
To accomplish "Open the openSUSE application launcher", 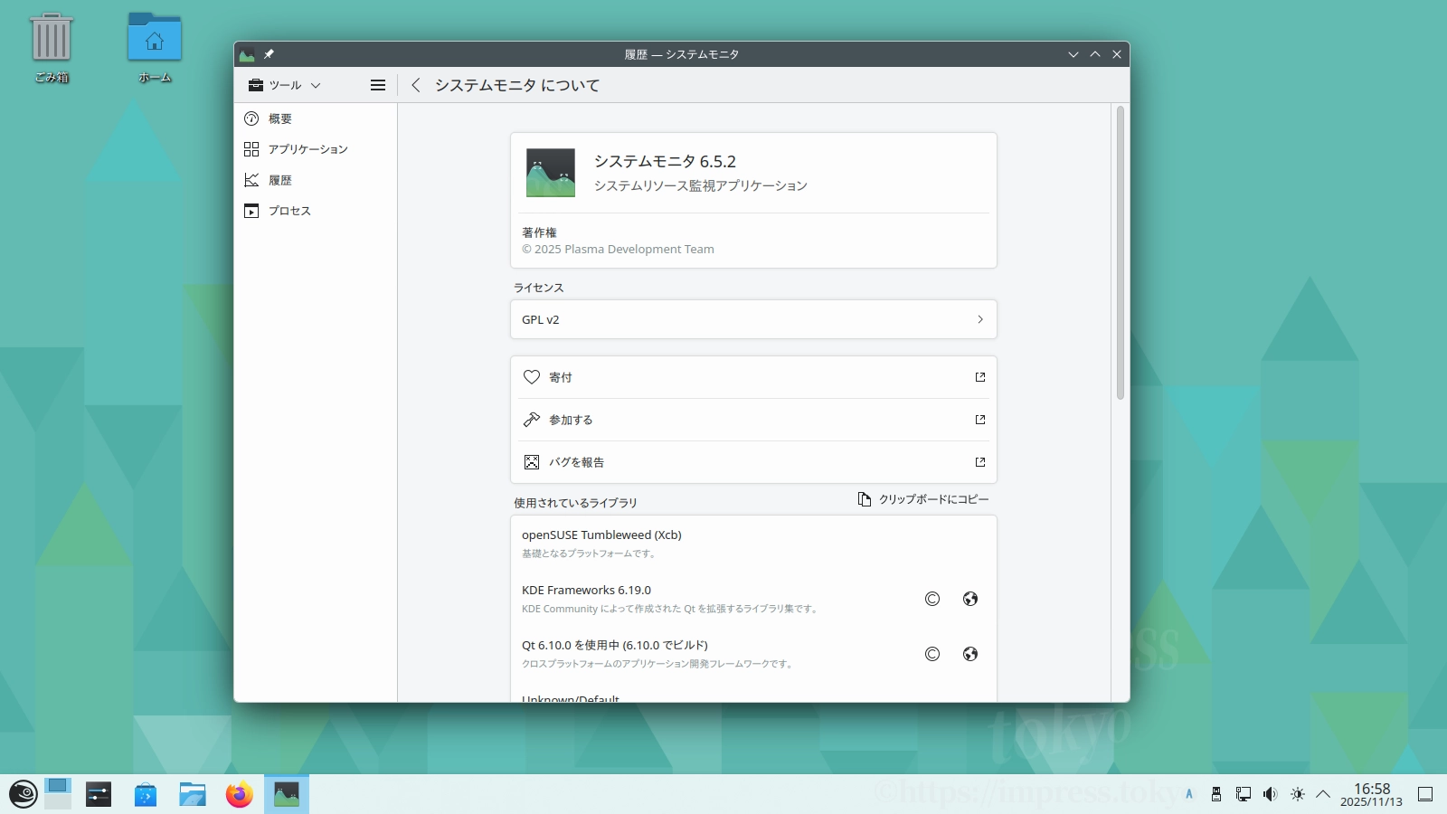I will (x=23, y=794).
